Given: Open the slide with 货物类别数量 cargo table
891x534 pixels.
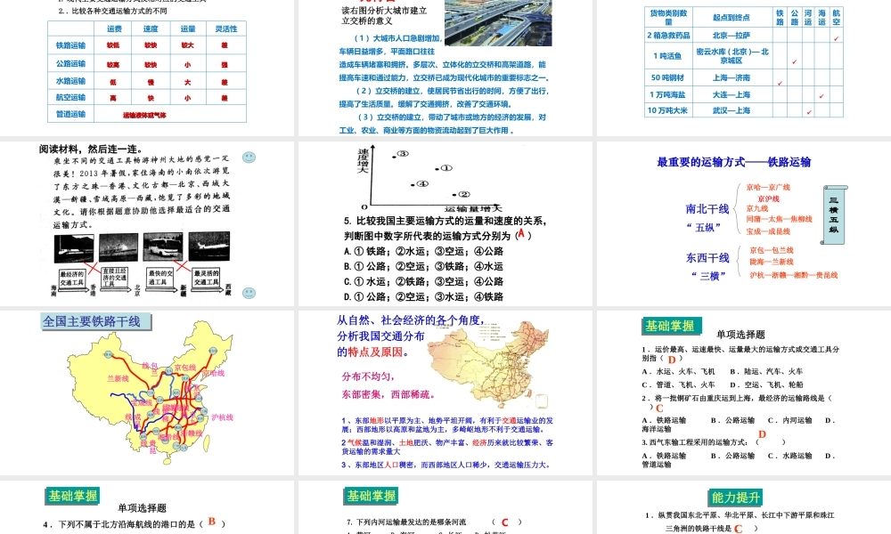Looking at the screenshot, I should [744, 68].
